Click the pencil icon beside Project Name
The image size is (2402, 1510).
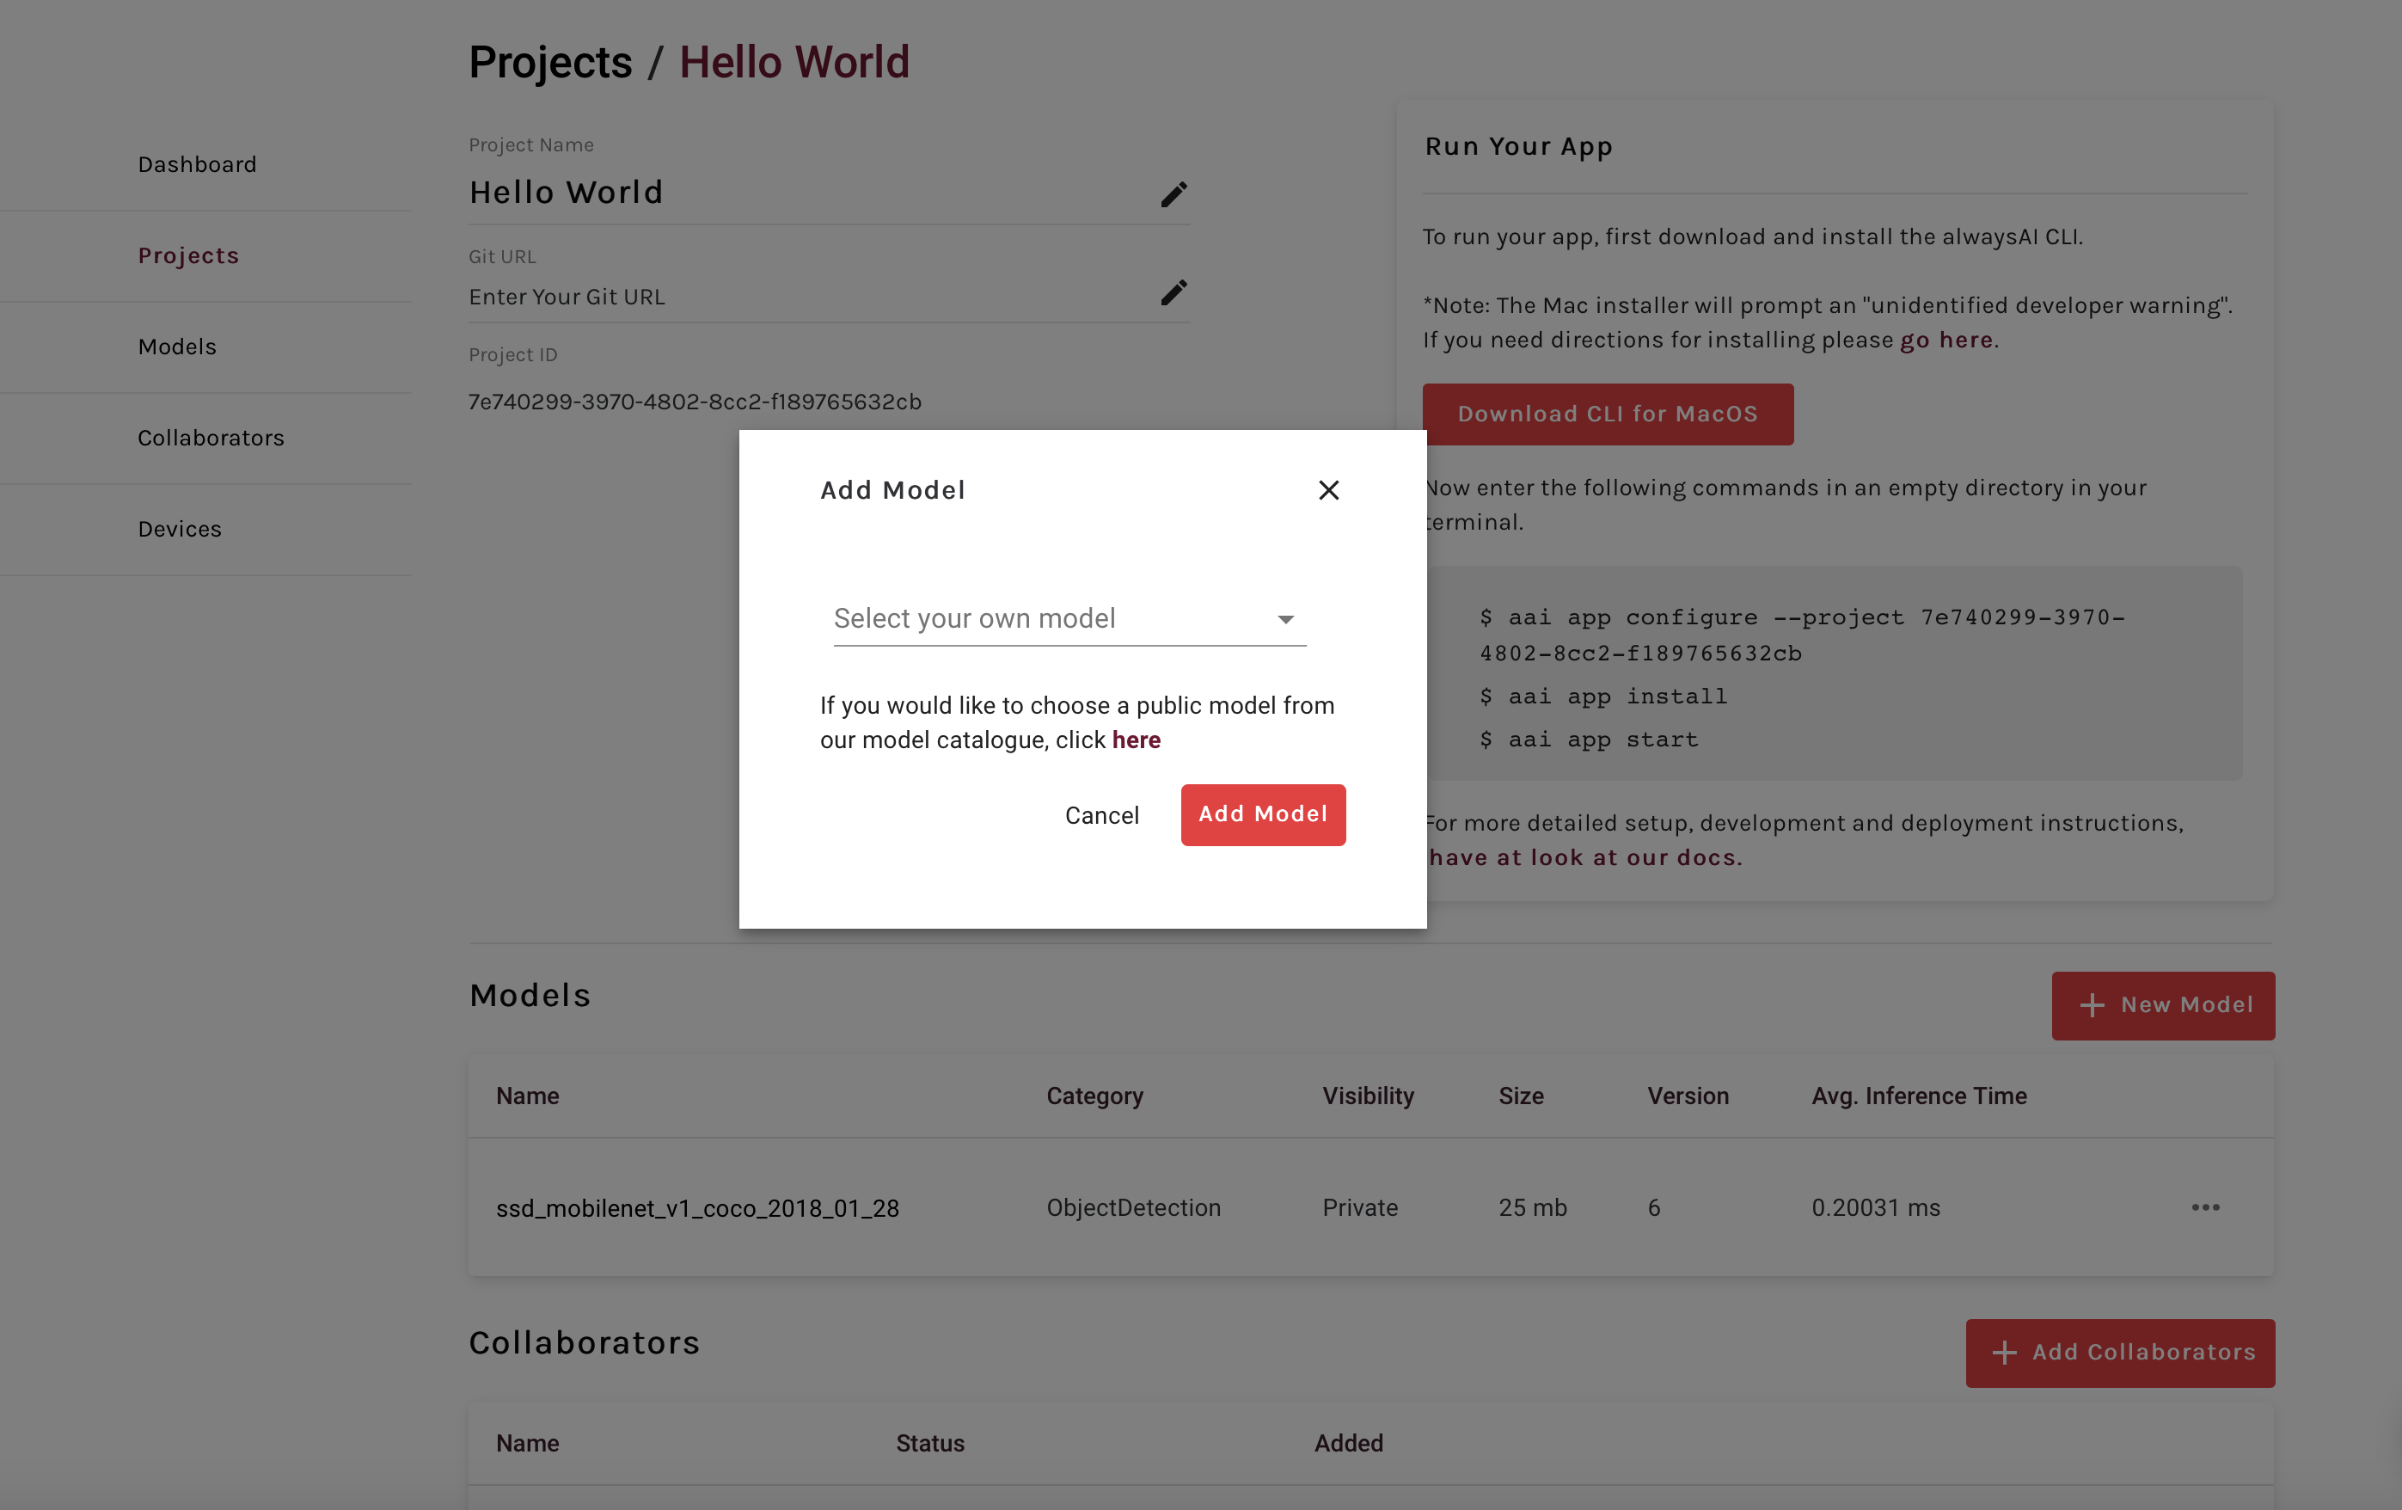(1174, 193)
